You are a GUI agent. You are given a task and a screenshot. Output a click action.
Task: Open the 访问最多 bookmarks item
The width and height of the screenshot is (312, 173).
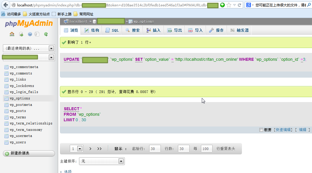click(x=11, y=14)
